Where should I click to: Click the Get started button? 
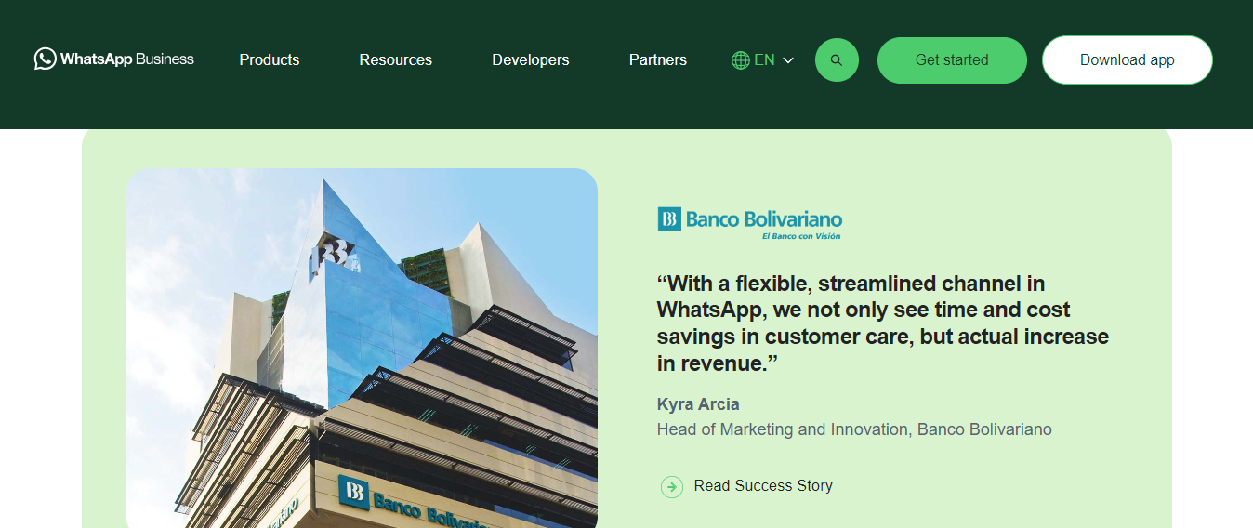coord(952,59)
